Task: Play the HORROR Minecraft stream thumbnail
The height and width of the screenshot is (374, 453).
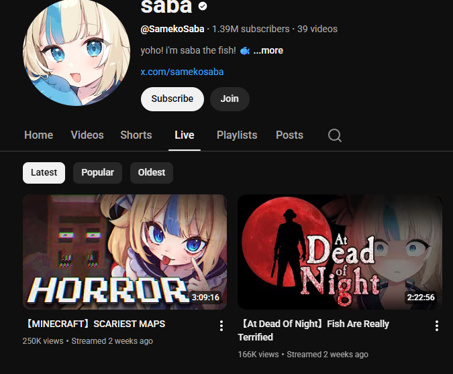Action: (x=125, y=252)
